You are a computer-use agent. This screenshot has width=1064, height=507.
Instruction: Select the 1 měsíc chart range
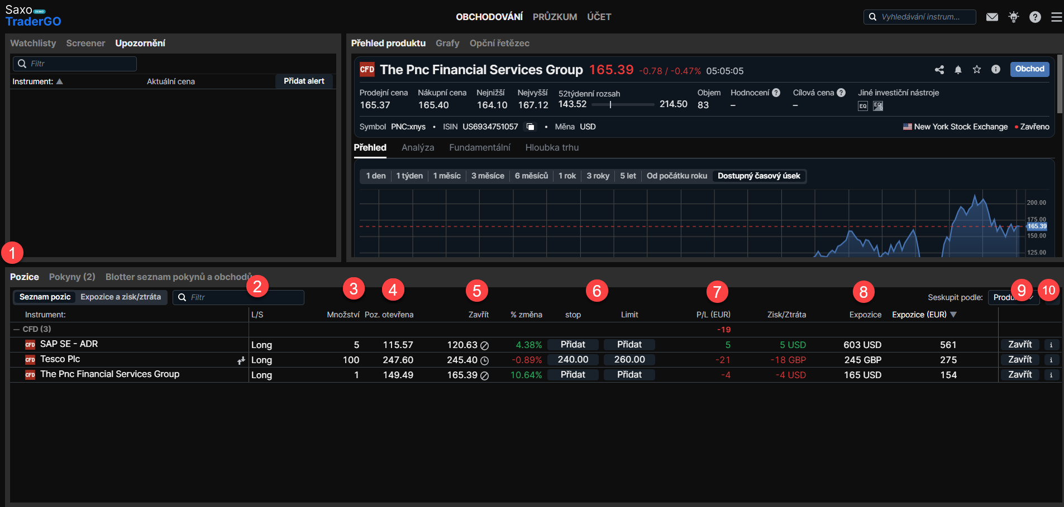click(447, 176)
